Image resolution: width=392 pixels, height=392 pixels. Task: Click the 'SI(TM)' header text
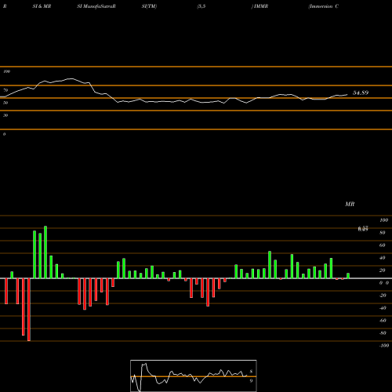150,6
